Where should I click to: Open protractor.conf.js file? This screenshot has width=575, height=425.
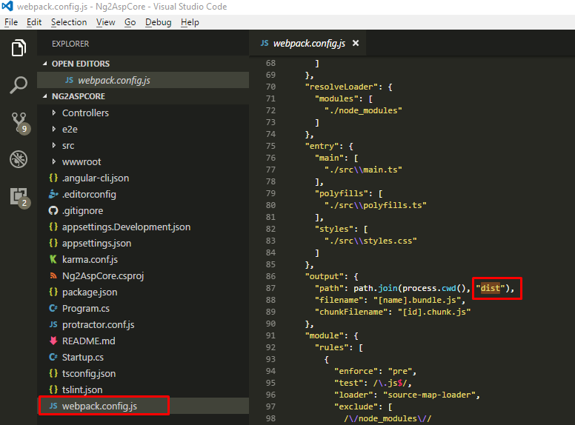click(143, 324)
